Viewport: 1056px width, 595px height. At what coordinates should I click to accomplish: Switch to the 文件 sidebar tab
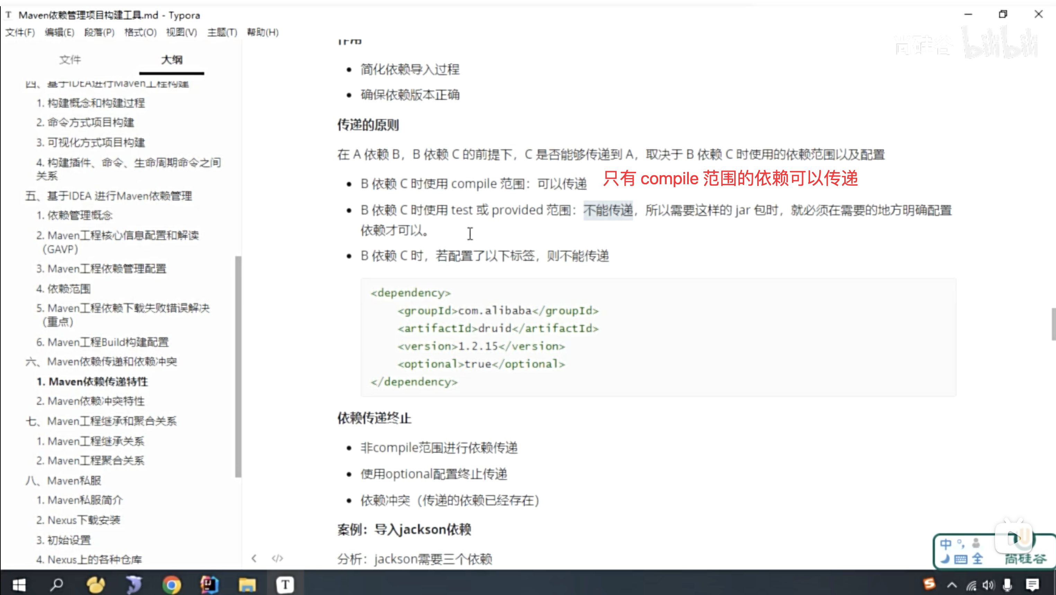70,60
